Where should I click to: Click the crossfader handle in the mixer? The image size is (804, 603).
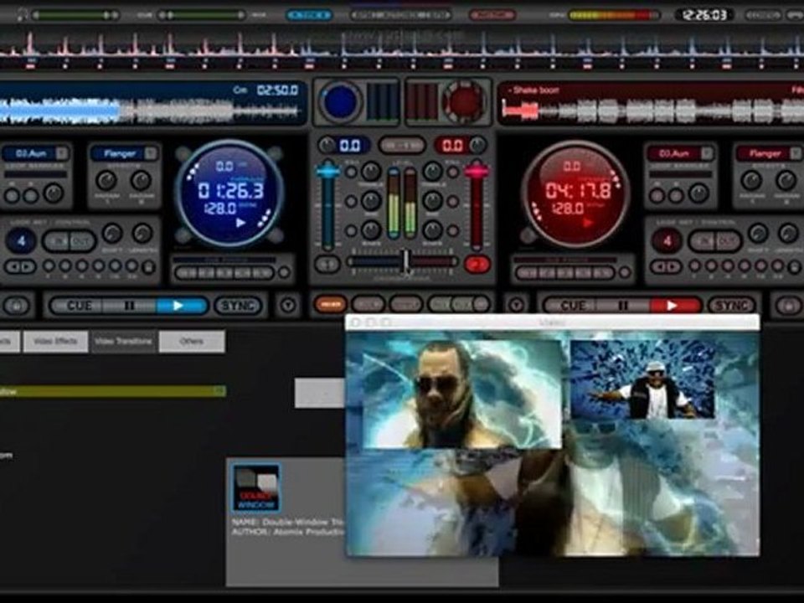(405, 261)
